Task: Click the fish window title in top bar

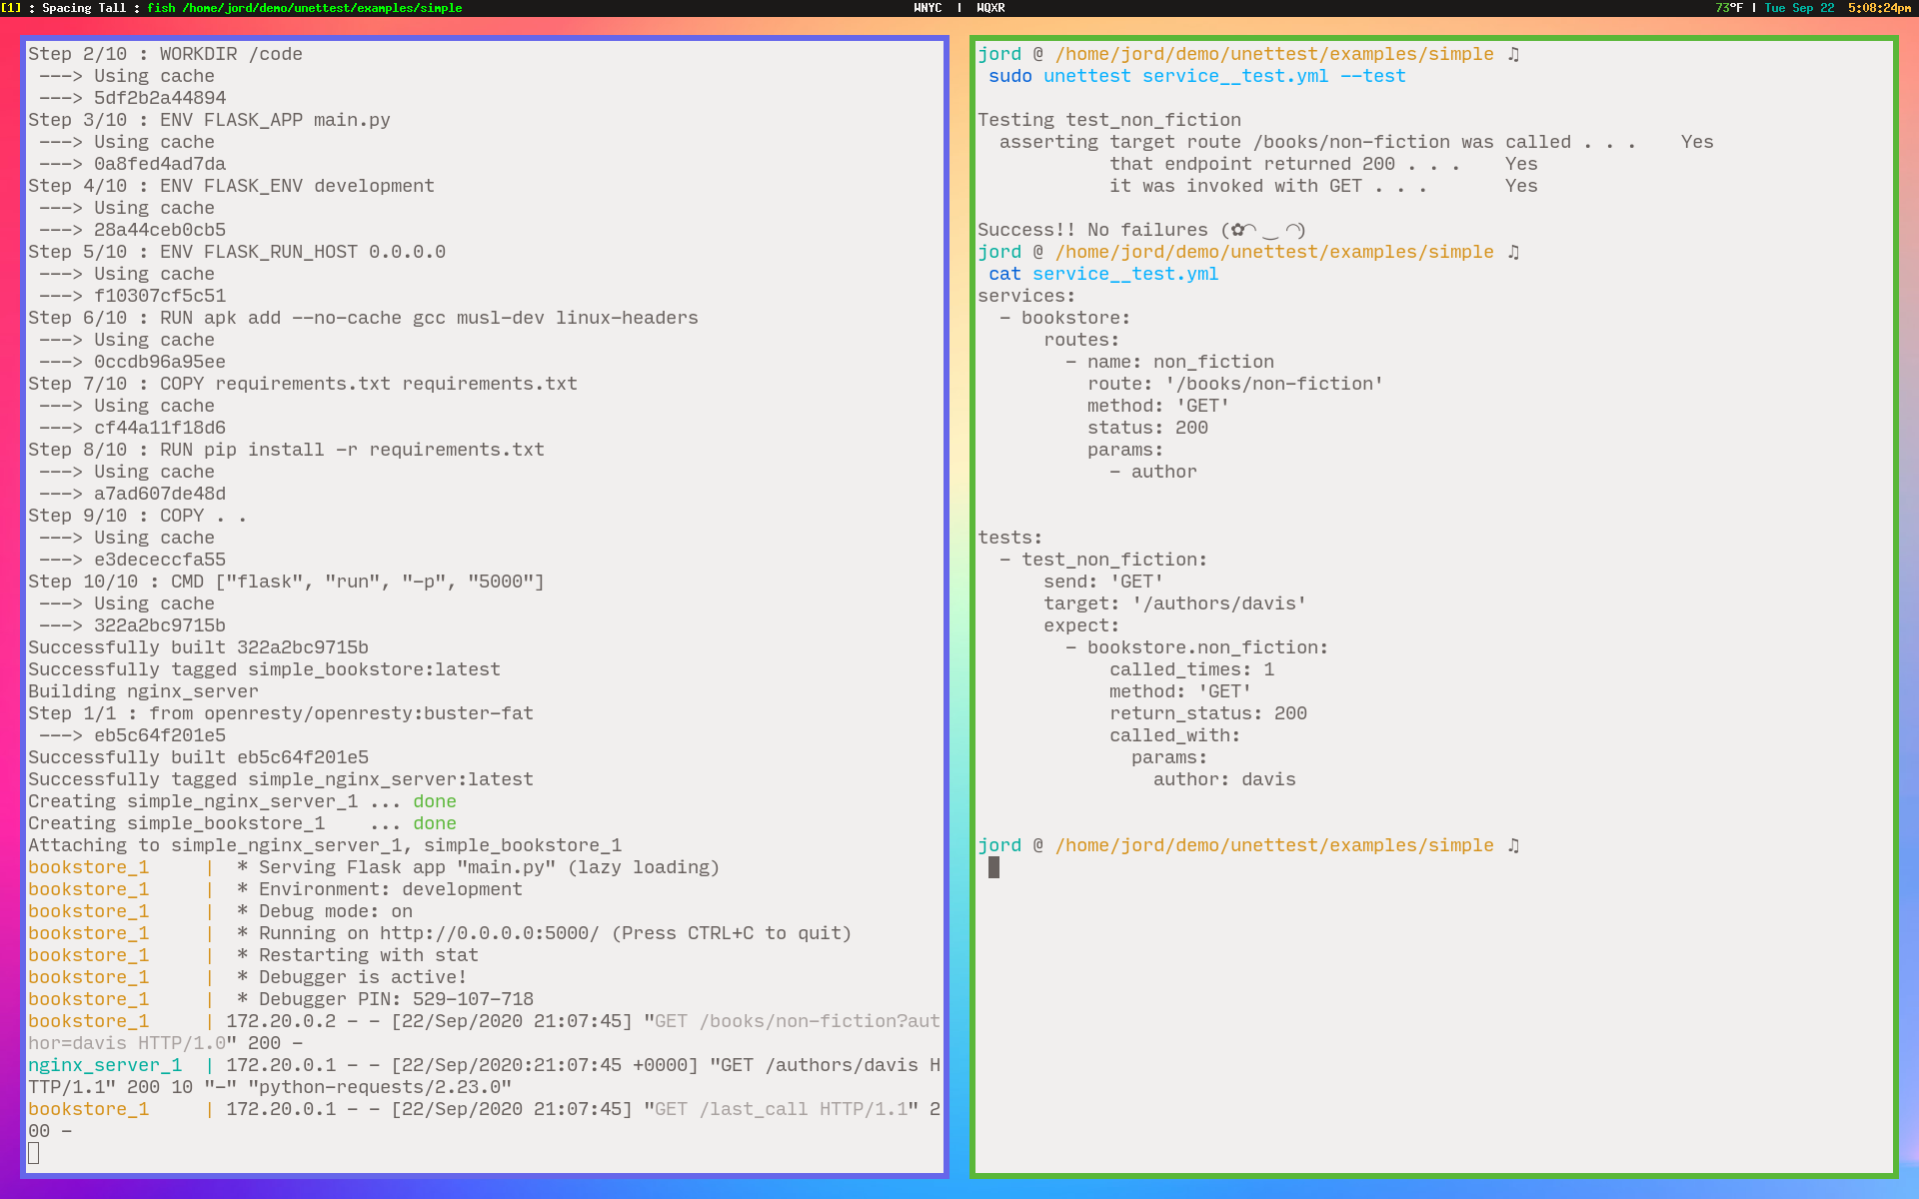Action: coord(305,8)
